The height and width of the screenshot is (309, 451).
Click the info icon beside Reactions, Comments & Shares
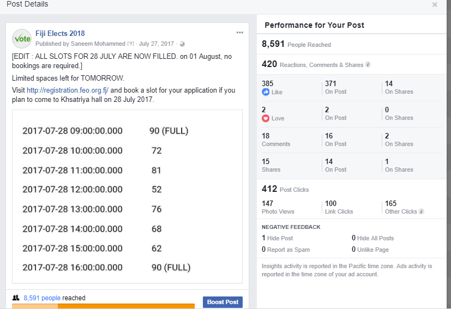pyautogui.click(x=368, y=64)
